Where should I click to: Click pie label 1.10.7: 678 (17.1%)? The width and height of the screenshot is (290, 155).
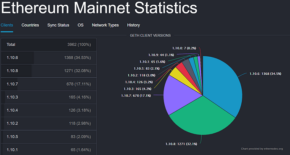tap(136, 95)
